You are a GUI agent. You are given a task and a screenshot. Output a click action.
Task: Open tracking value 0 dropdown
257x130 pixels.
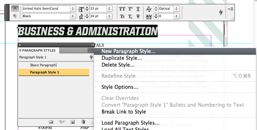(176, 16)
